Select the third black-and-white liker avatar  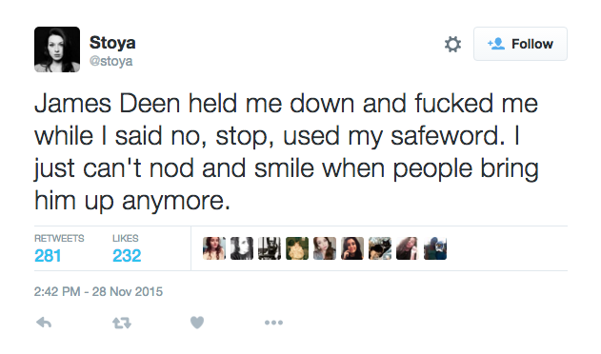click(270, 248)
